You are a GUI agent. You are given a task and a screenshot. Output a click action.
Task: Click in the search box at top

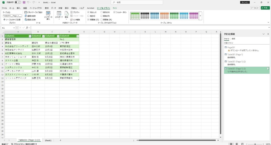pos(137,2)
